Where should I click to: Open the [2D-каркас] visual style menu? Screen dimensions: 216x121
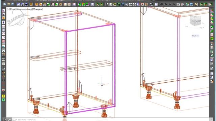37,9
